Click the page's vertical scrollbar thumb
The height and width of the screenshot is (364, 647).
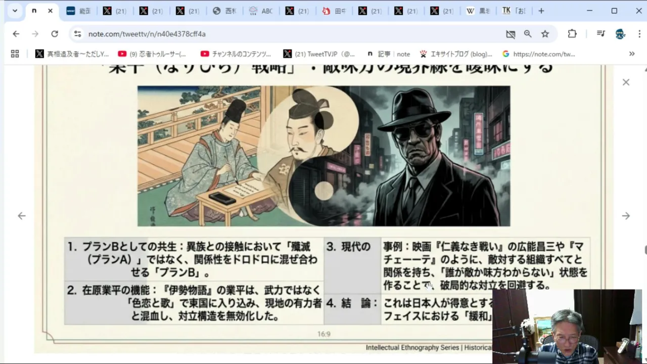(645, 250)
